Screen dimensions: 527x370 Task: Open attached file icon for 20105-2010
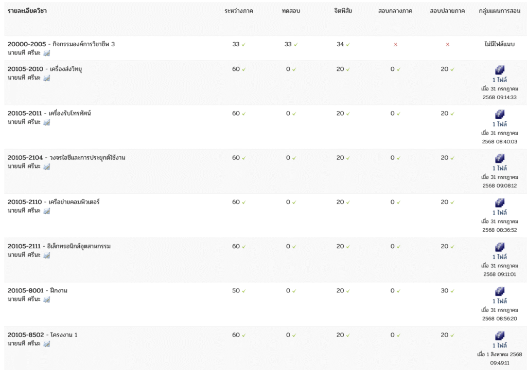pos(500,69)
